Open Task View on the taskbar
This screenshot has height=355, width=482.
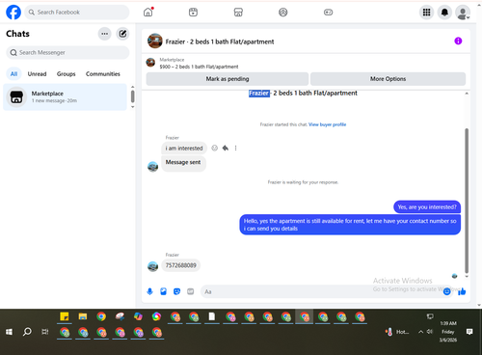tap(45, 332)
